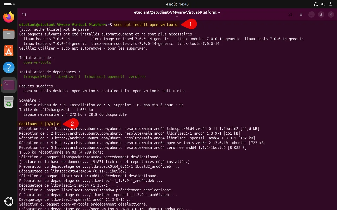Close the terminal window
Screen dimensions: 337x210
331,14
